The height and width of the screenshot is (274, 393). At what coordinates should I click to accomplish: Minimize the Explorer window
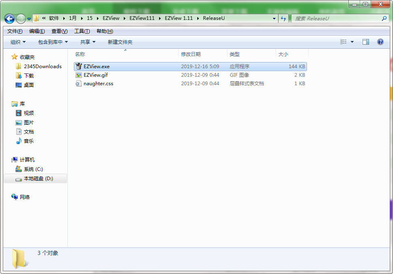pos(354,4)
